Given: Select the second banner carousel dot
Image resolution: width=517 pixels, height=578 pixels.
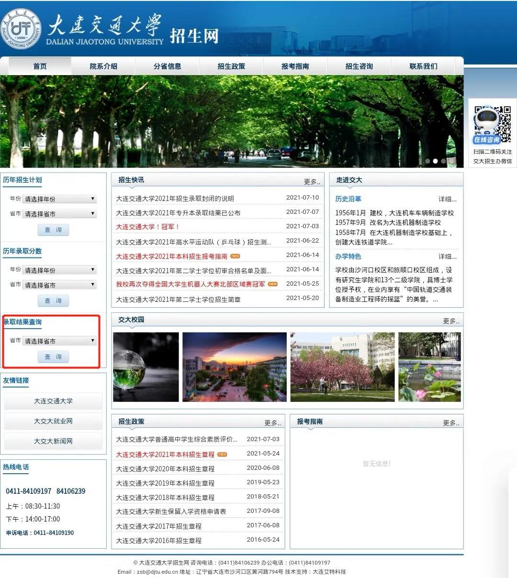Looking at the screenshot, I should 435,161.
